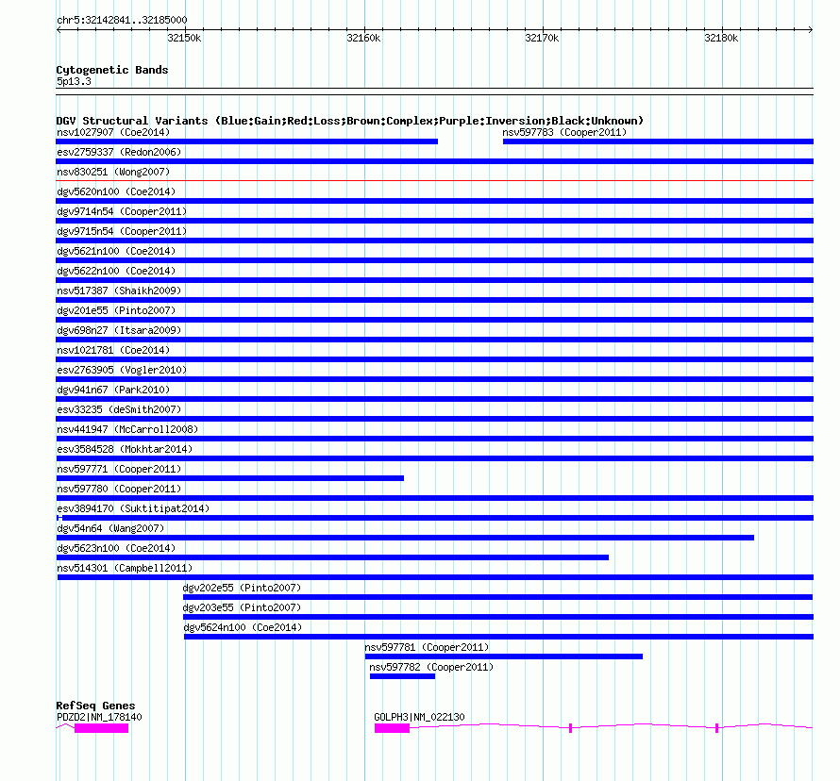Select esv33235 (deSmith2007) label
The image size is (840, 781).
tap(119, 409)
